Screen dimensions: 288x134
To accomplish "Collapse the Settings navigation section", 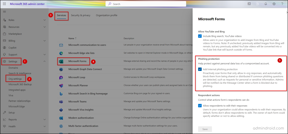I will [x=44, y=61].
